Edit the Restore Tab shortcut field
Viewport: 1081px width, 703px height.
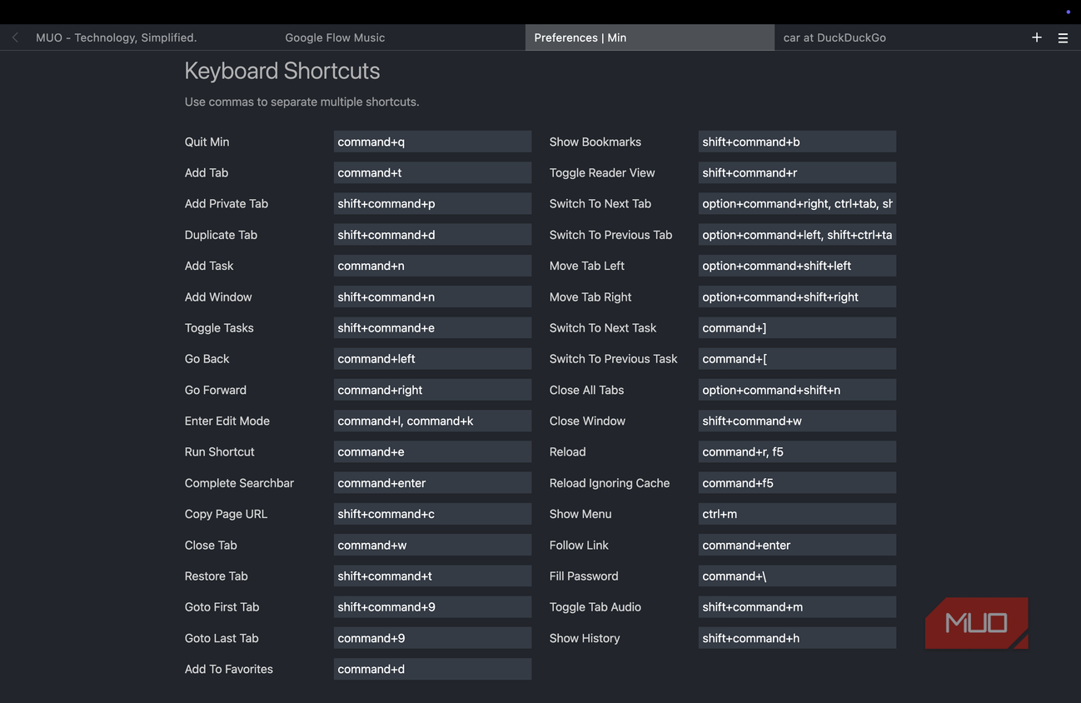[x=432, y=576]
